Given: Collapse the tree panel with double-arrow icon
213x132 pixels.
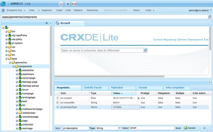Looking at the screenshot, I should tap(50, 23).
